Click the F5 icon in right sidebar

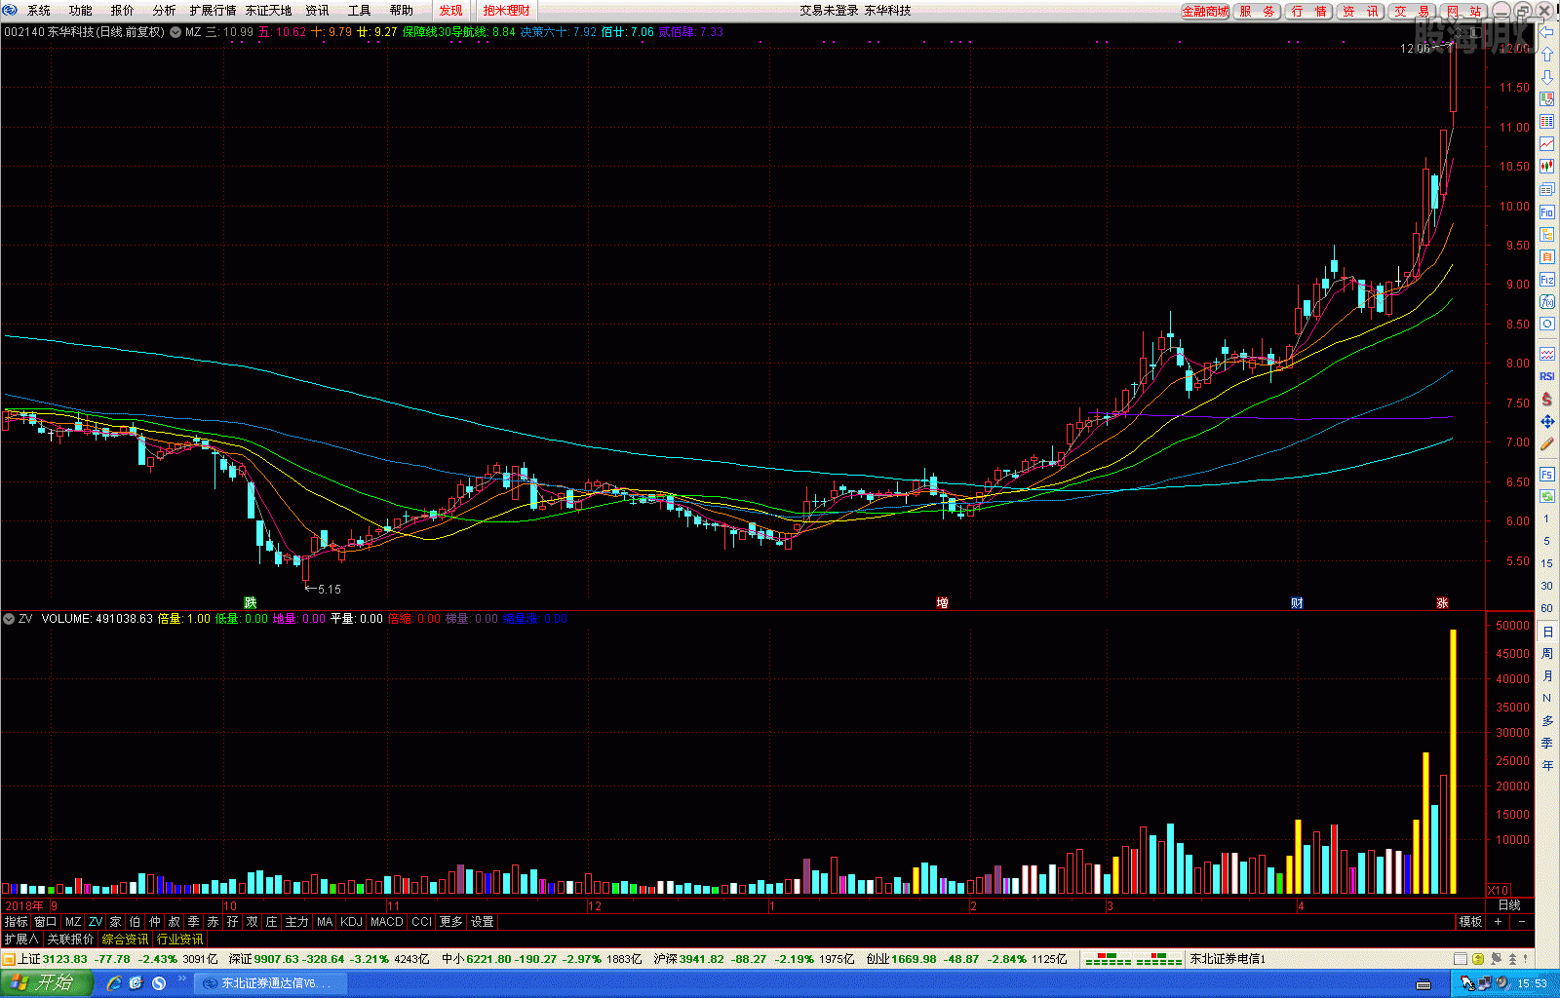1546,475
